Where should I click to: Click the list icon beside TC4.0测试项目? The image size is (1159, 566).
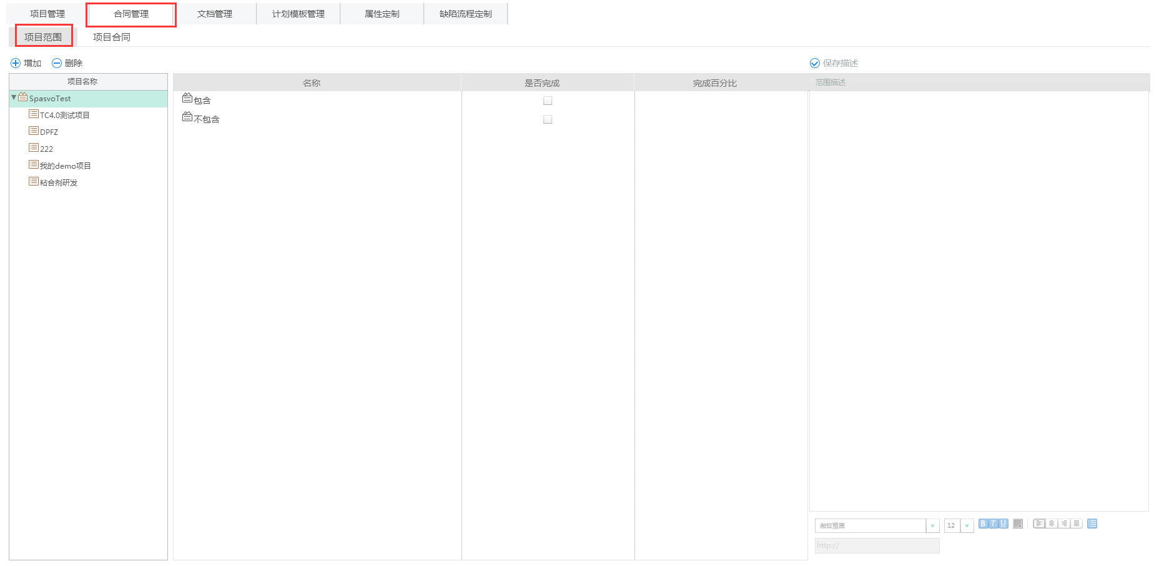(34, 114)
